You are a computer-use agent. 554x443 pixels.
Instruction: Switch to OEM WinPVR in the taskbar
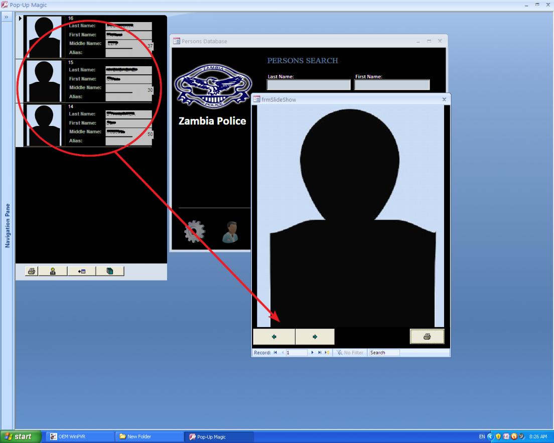click(x=80, y=436)
